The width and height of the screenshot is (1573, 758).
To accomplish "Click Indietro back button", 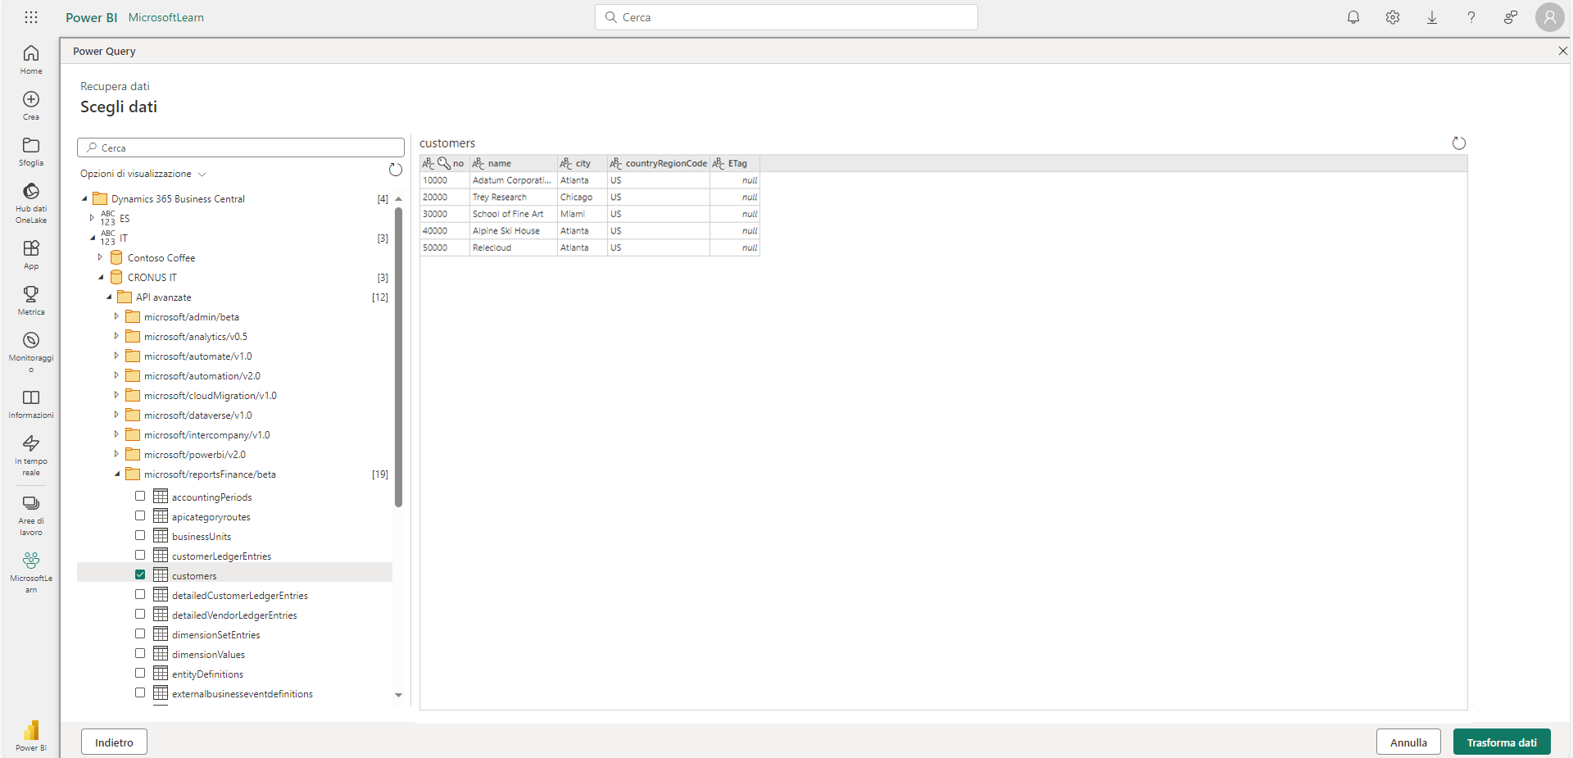I will click(114, 742).
